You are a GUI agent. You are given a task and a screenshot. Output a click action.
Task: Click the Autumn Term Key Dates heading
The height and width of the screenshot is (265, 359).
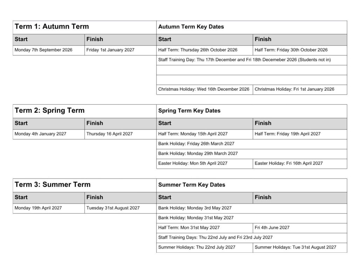191,27
